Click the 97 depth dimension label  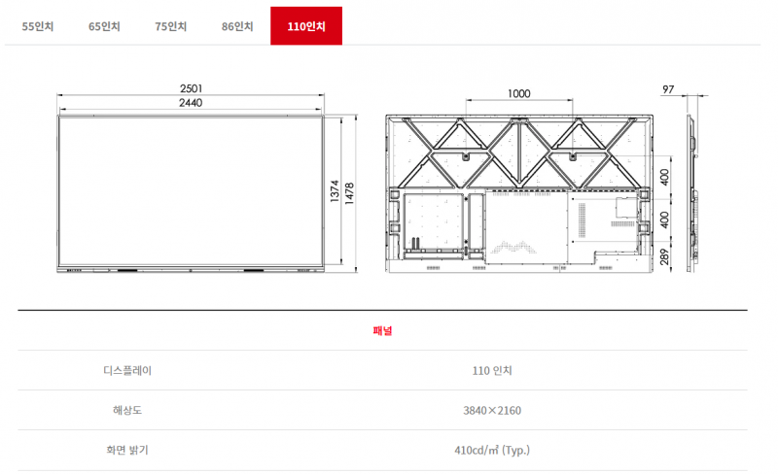[668, 89]
